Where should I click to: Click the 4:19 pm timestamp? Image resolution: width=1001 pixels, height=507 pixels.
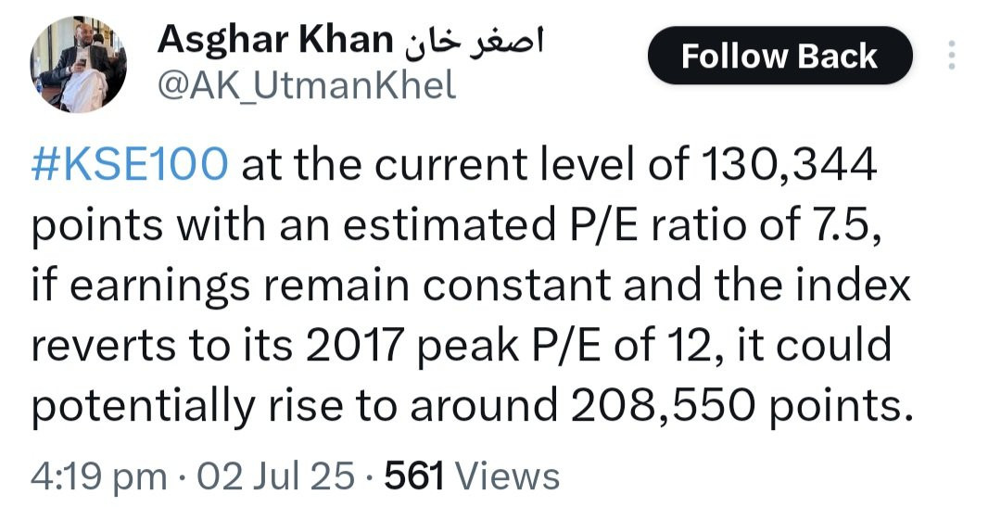point(98,476)
